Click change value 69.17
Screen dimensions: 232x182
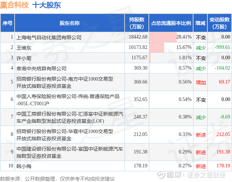pos(225,82)
